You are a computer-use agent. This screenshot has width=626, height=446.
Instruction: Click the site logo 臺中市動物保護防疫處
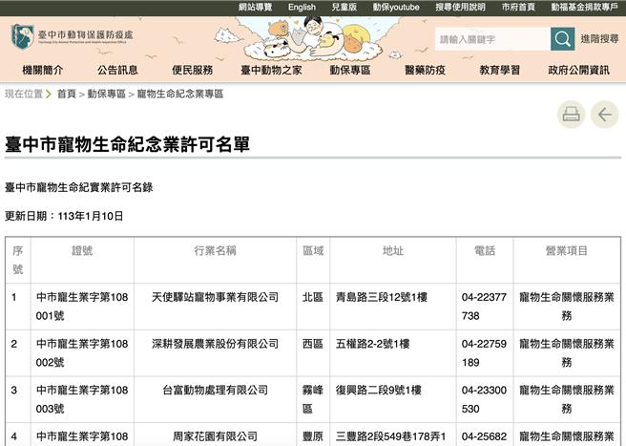pos(72,36)
